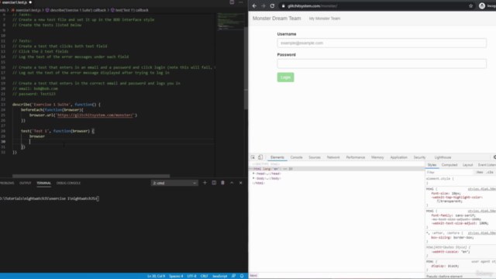Toggle the DevTools device toolbar icon
This screenshot has width=496, height=279.
pos(260,157)
